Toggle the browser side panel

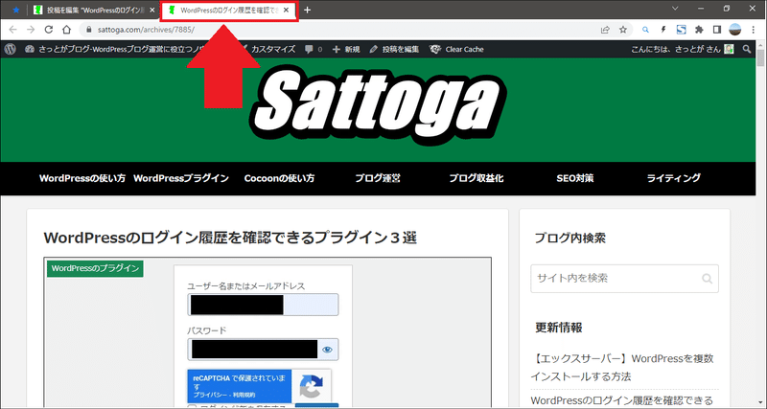pos(716,30)
